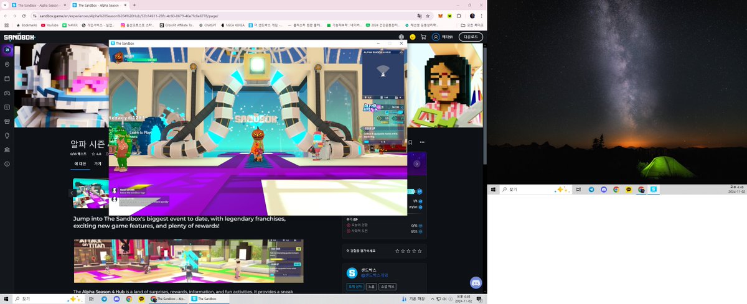Open Discord on the right monitor taskbar
Viewport: 747px width, 304px height.
603,189
